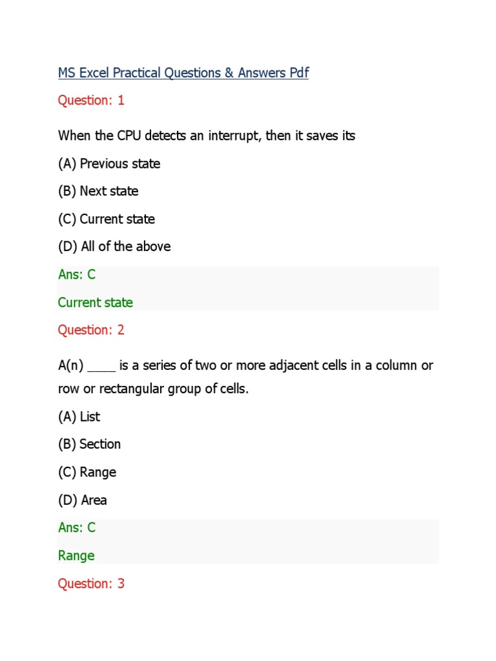Viewport: 496px width, 661px height.
Task: Click Ans: C below Question 2 options
Action: click(77, 527)
